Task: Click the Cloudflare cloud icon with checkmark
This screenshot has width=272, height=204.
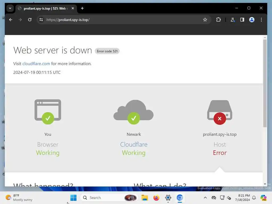Action: (x=133, y=112)
